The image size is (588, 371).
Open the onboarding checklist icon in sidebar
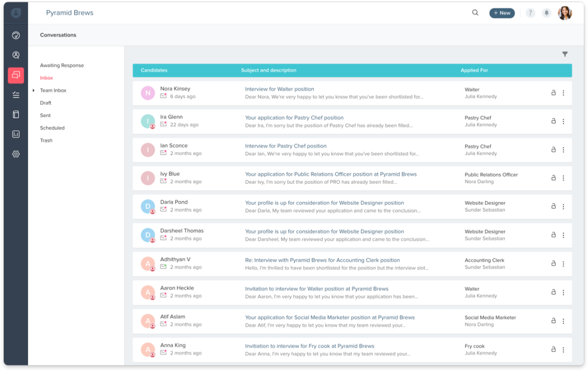pyautogui.click(x=15, y=94)
